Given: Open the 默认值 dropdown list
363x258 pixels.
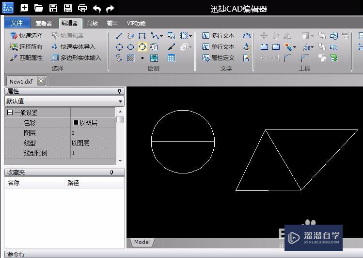Looking at the screenshot, I should tap(120, 101).
